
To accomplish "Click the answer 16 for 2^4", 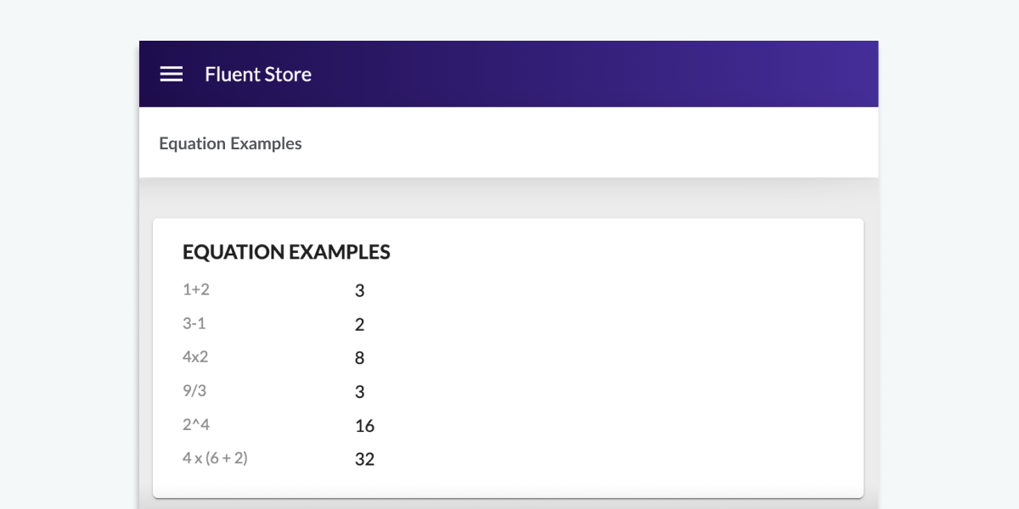I will (365, 425).
